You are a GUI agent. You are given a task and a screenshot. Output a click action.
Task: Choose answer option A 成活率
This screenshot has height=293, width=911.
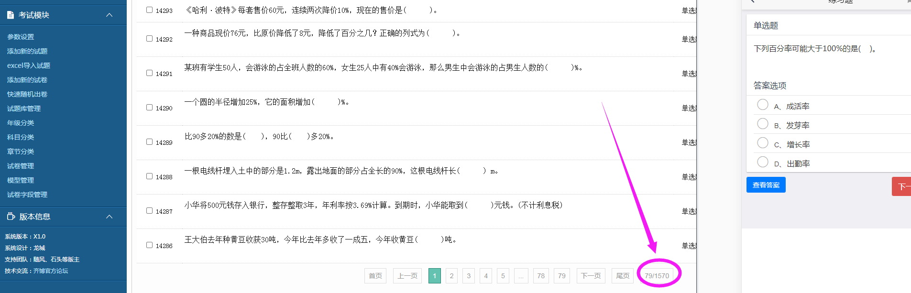click(x=763, y=105)
